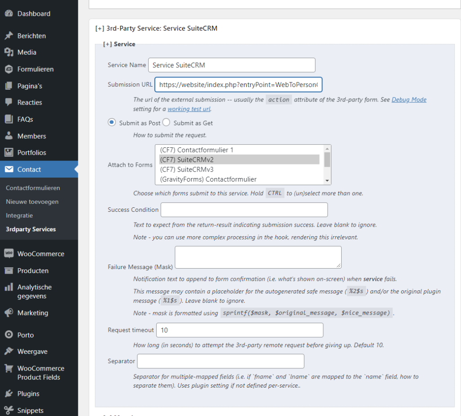This screenshot has width=461, height=416.
Task: Select the Formulieren sidebar icon
Action: point(9,69)
